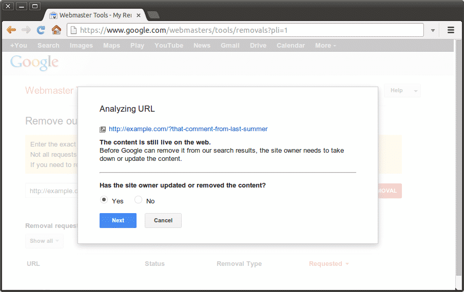
Task: Open the example.com comment URL link
Action: pos(188,129)
